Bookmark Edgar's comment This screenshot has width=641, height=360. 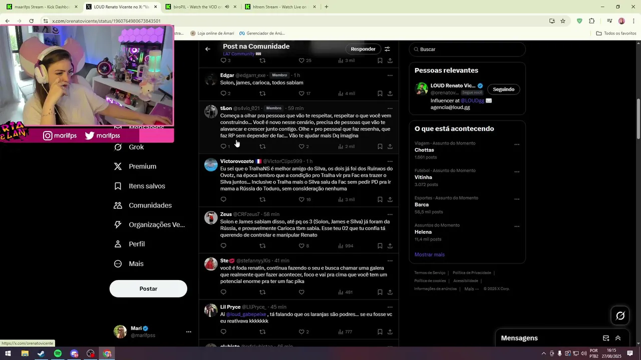pyautogui.click(x=380, y=93)
